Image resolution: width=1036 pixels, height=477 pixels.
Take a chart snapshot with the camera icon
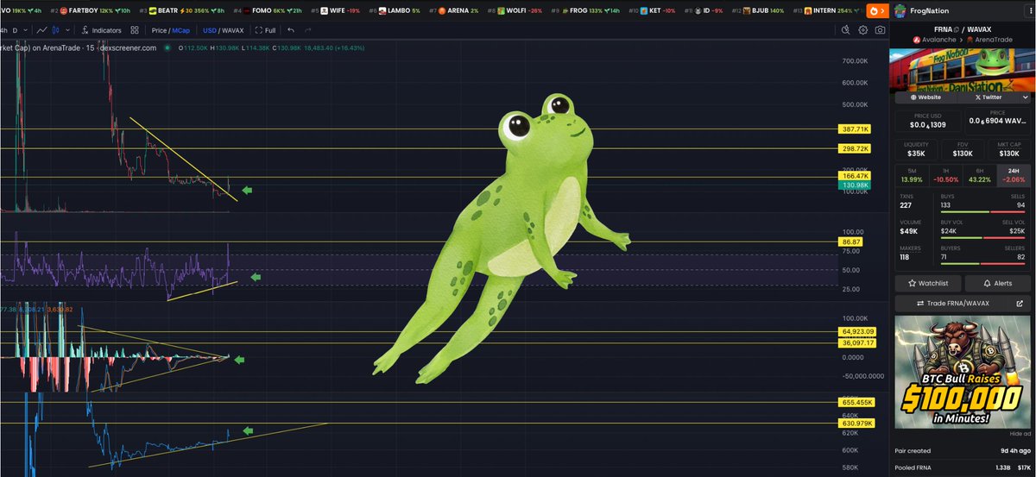[879, 30]
